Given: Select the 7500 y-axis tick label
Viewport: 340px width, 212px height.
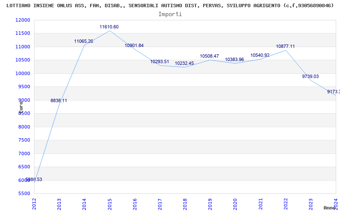Looking at the screenshot, I should tap(24, 140).
